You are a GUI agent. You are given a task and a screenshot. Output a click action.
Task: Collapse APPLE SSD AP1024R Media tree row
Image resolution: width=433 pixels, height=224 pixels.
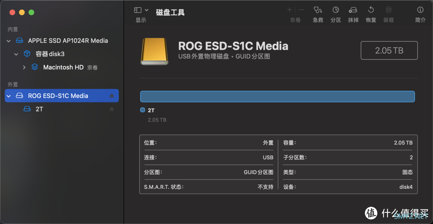click(x=8, y=41)
